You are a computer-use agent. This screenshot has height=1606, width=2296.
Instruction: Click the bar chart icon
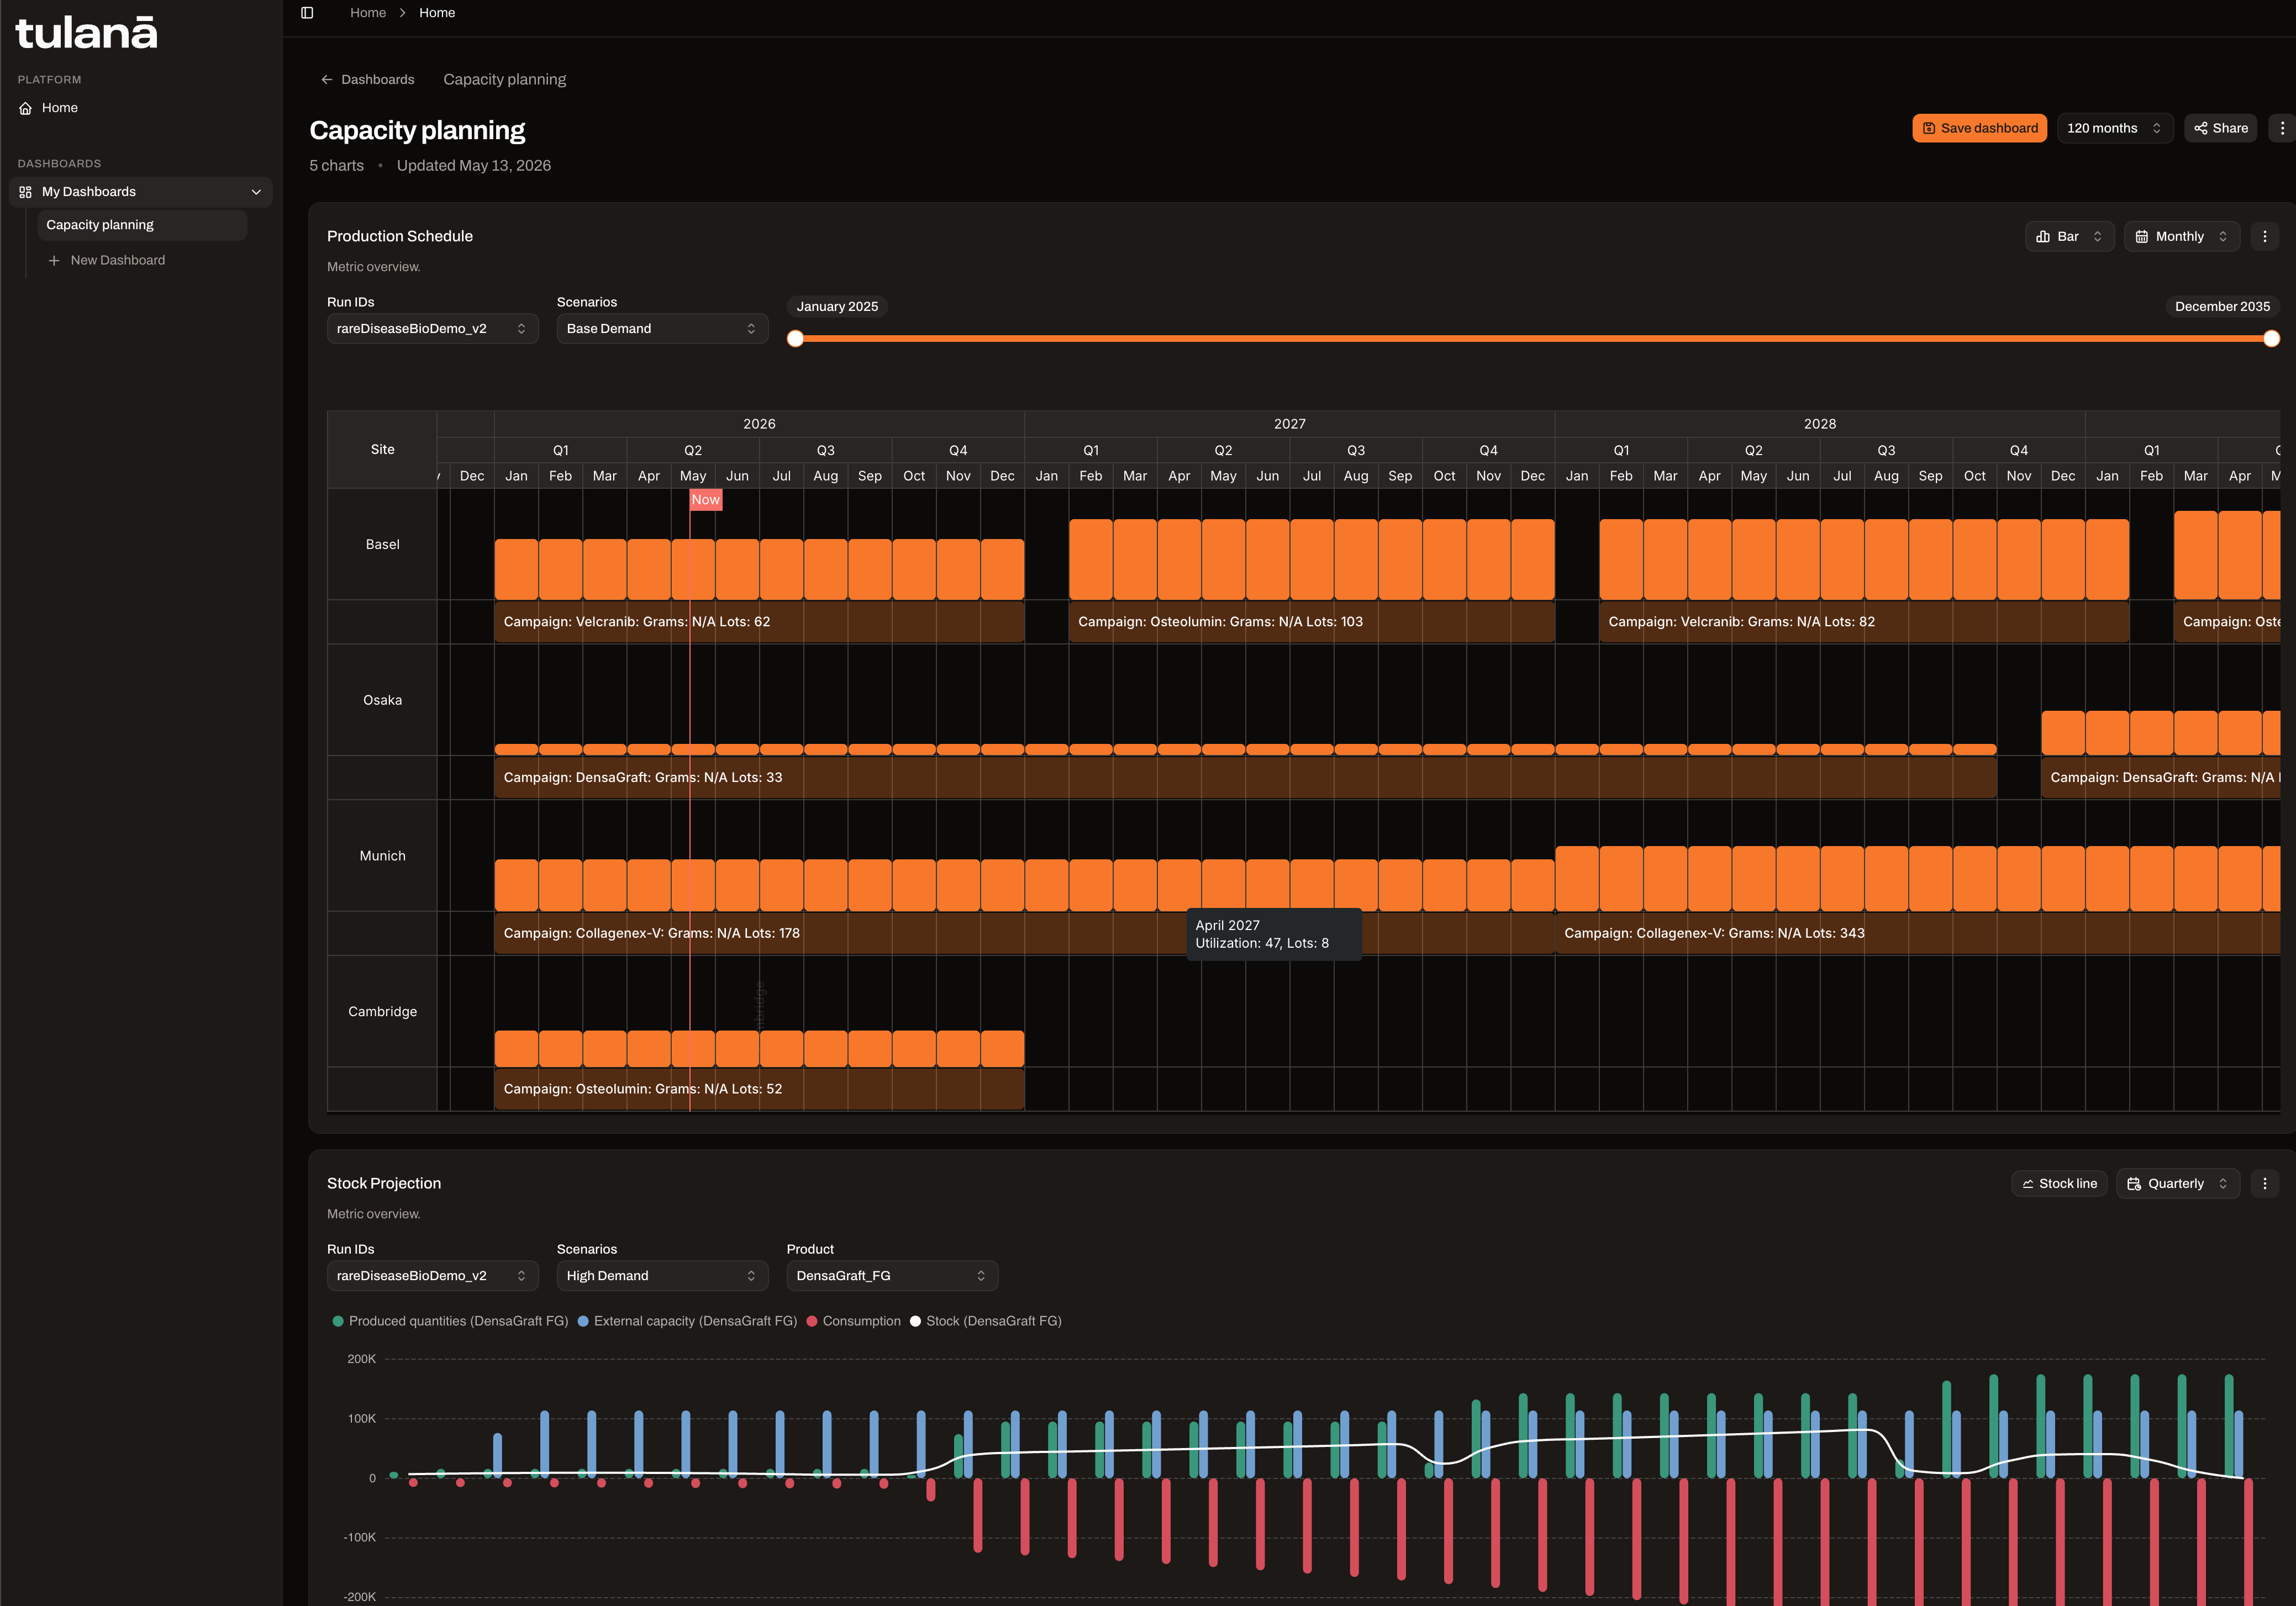pos(2043,237)
